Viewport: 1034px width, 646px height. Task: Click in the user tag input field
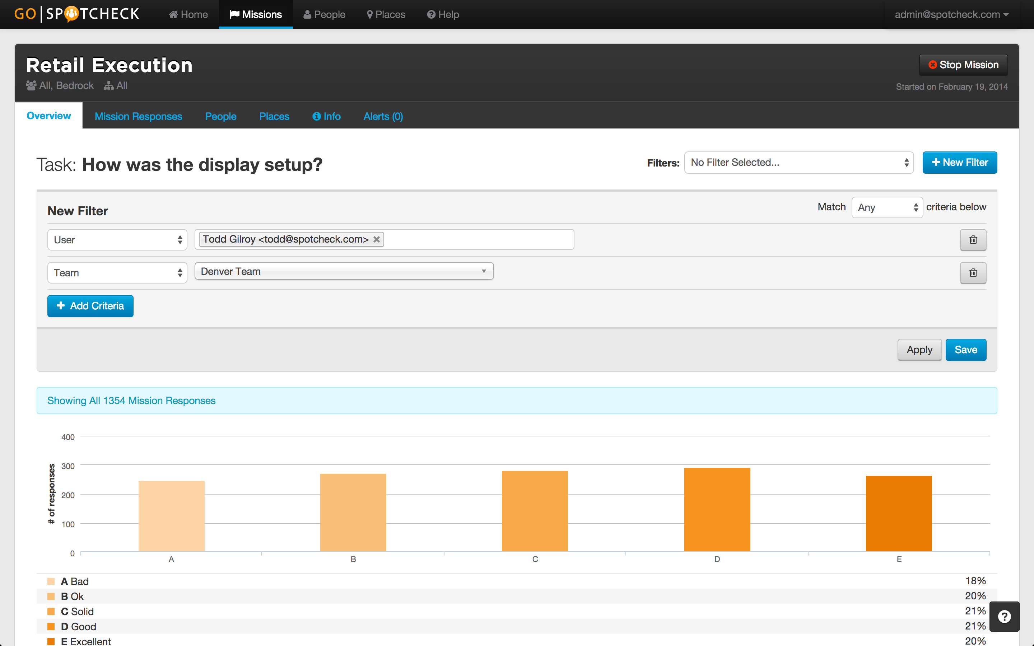coord(479,239)
